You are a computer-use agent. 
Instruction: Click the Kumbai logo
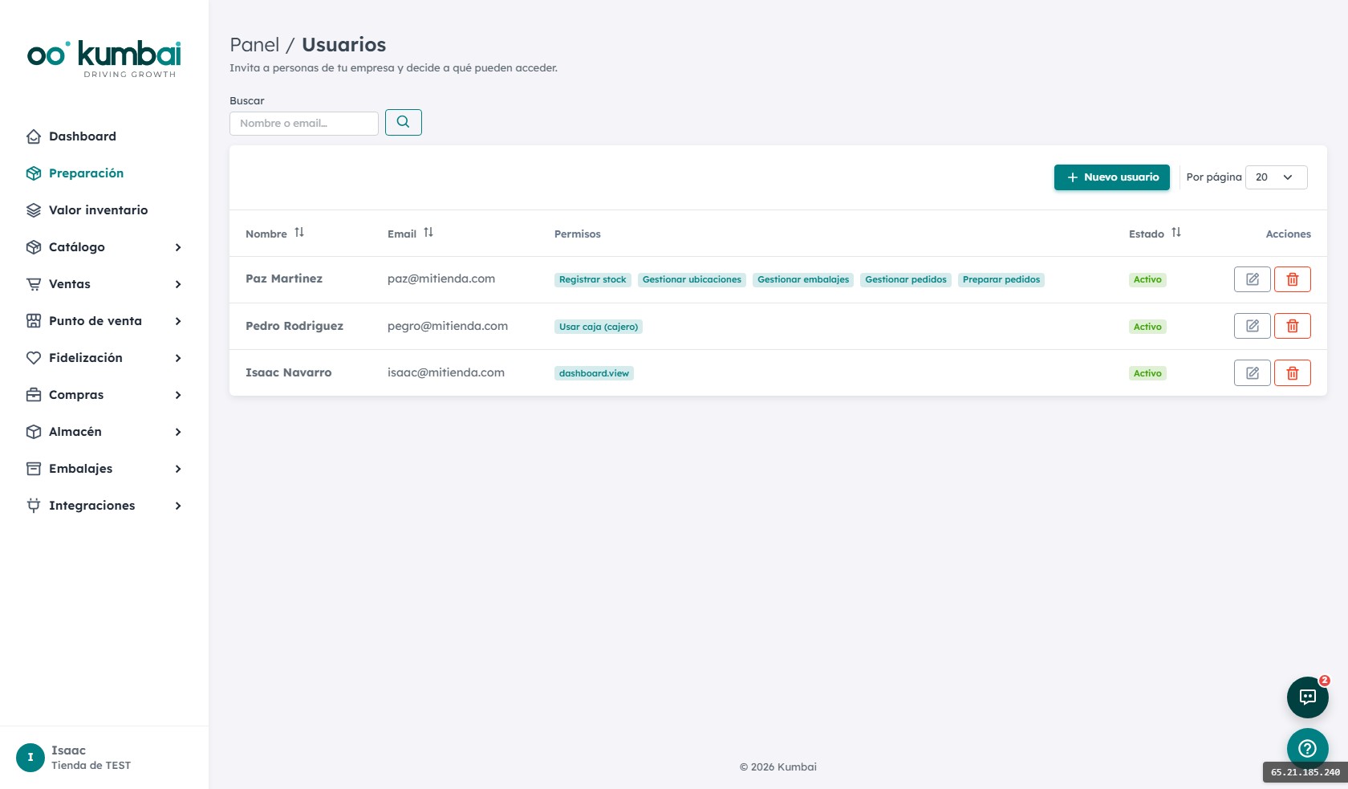104,59
